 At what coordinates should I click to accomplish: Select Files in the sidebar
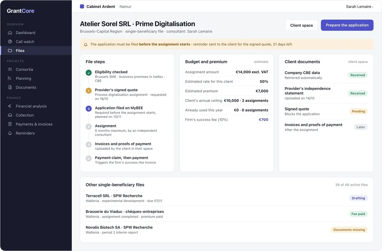click(36, 51)
